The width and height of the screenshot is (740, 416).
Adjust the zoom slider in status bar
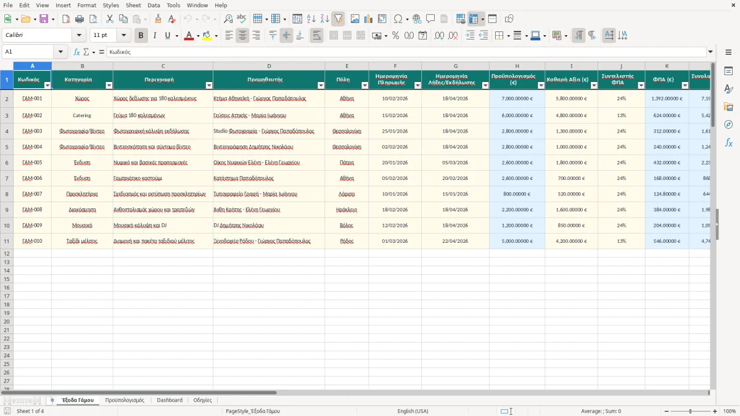tap(690, 411)
